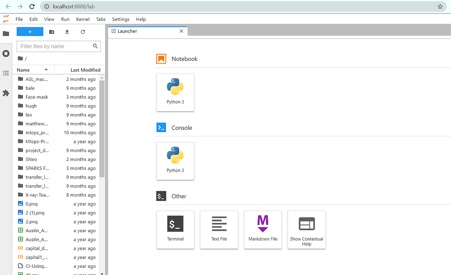Select the leo folder
The height and width of the screenshot is (275, 451).
pyautogui.click(x=57, y=115)
